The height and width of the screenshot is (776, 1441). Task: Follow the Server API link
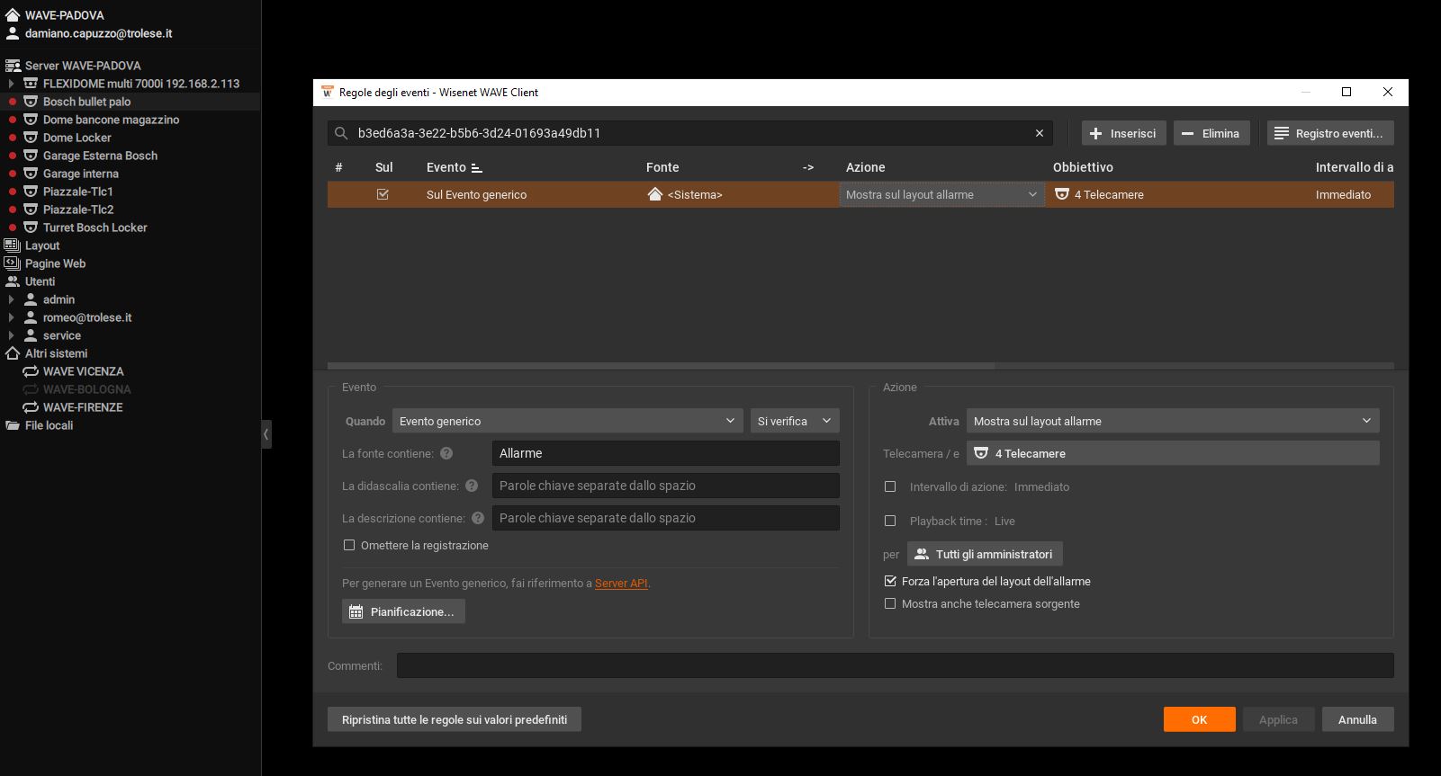pyautogui.click(x=621, y=584)
